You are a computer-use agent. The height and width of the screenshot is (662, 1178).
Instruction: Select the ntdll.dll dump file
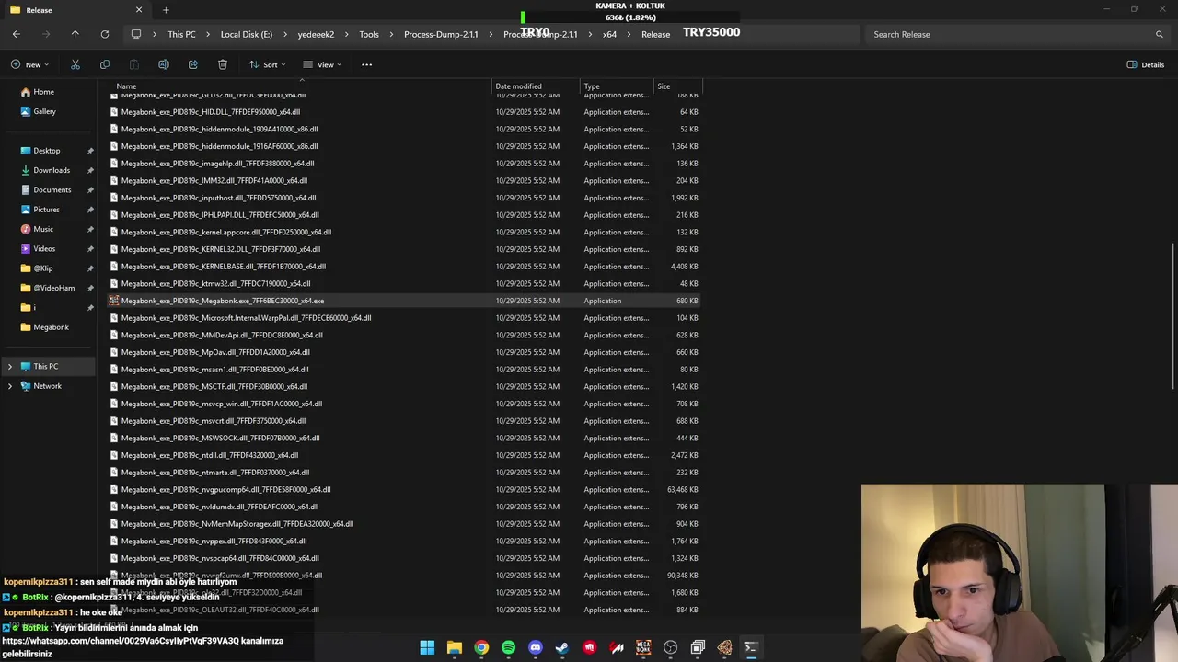[x=404, y=455]
